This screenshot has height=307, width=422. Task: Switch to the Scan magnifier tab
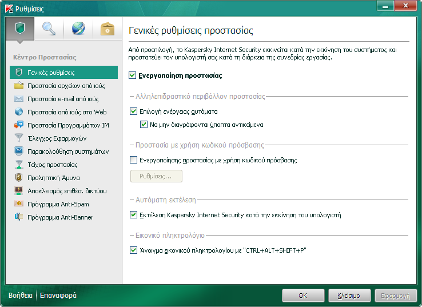(x=49, y=29)
